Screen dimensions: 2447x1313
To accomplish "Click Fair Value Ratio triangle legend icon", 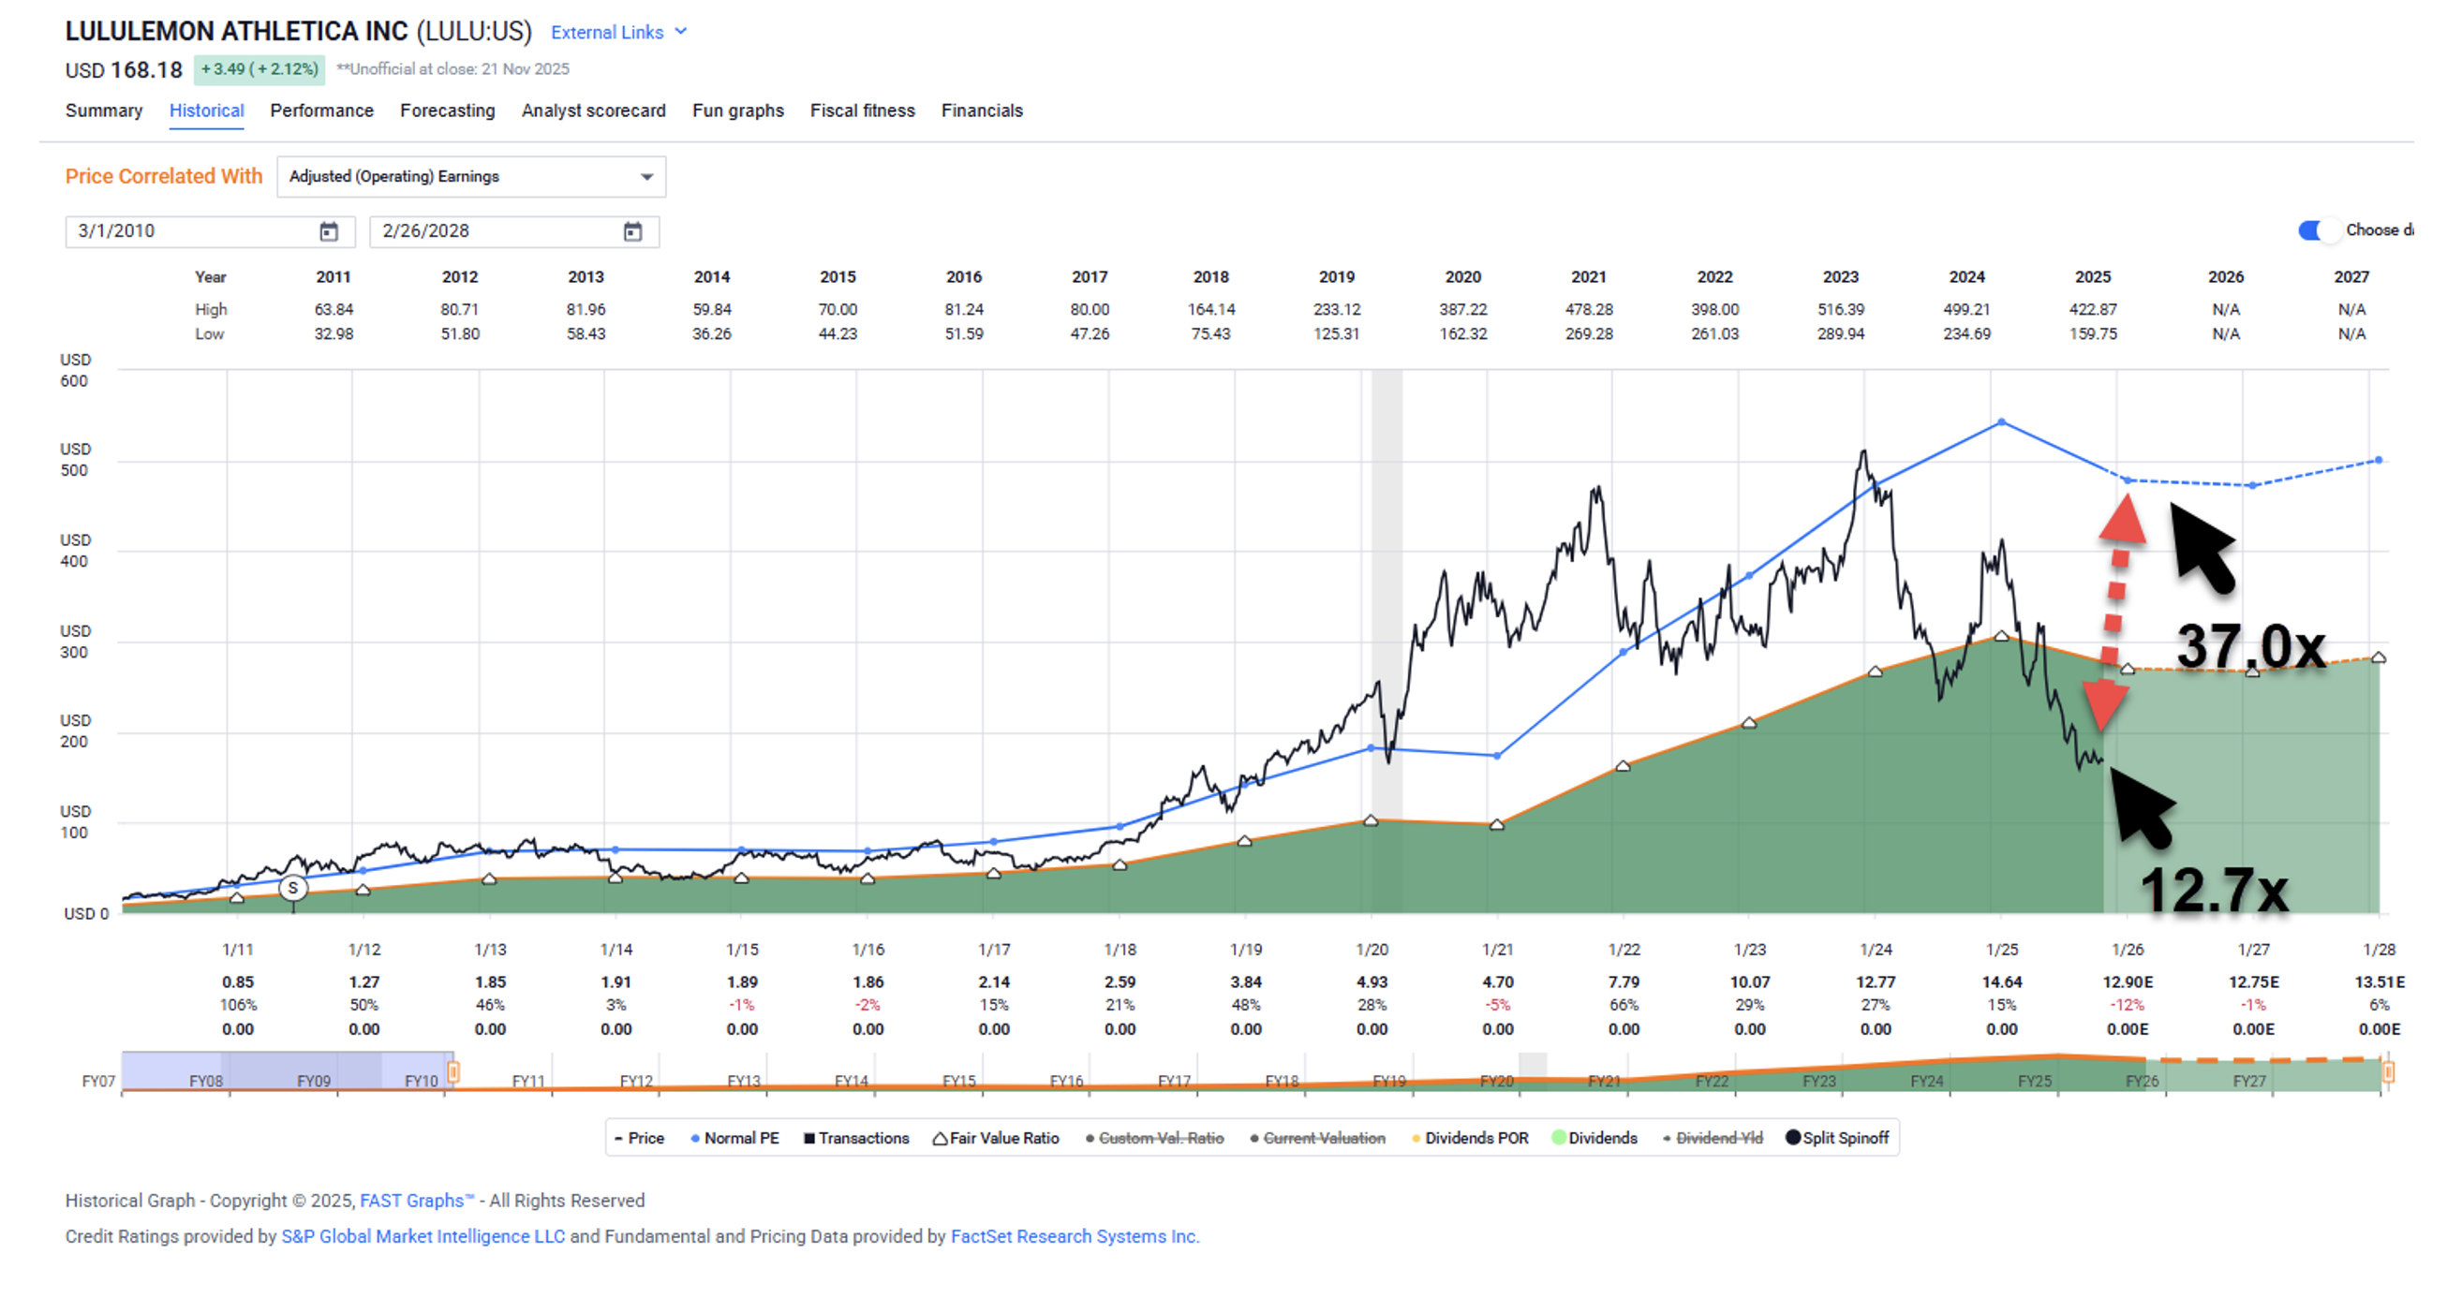I will pos(940,1138).
